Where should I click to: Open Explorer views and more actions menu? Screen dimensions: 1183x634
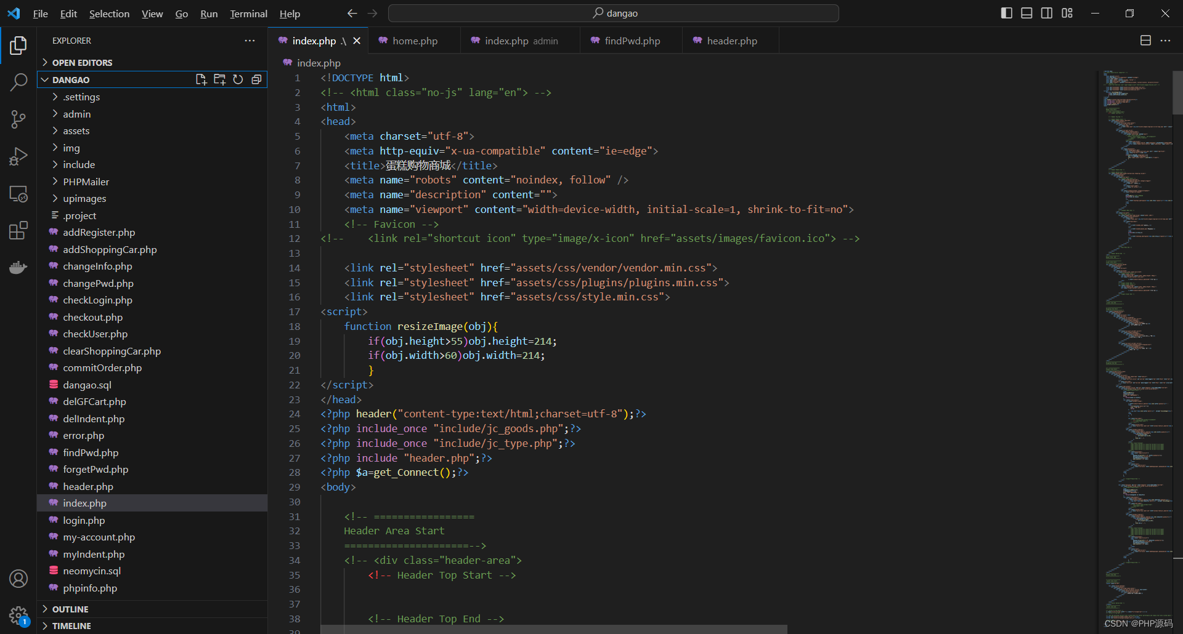point(250,41)
